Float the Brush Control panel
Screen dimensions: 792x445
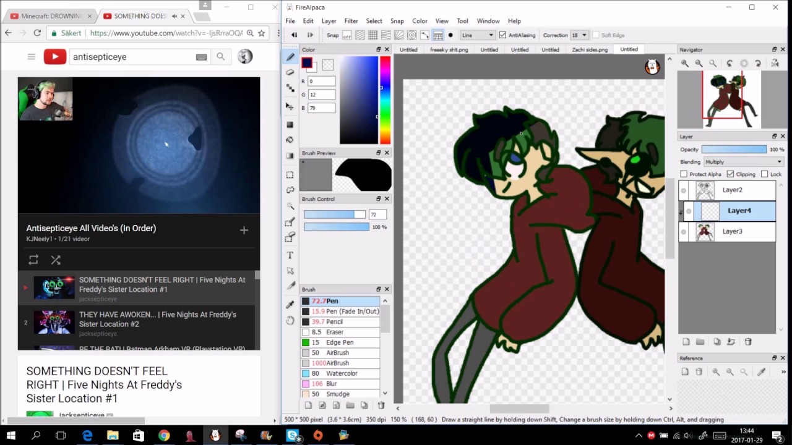pos(379,199)
